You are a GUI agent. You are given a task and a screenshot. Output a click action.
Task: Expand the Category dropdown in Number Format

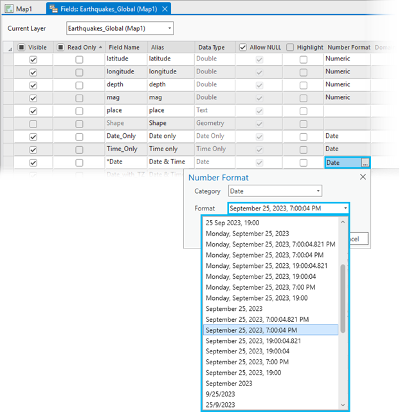click(318, 191)
